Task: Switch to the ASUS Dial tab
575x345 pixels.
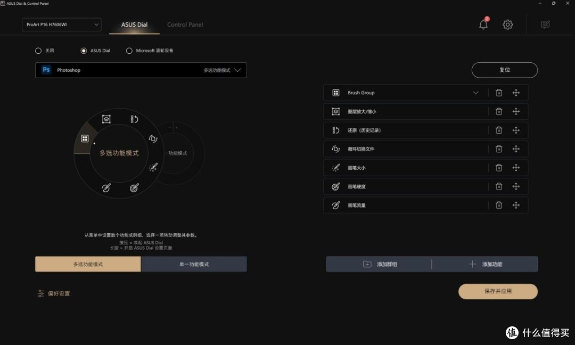Action: [x=134, y=24]
